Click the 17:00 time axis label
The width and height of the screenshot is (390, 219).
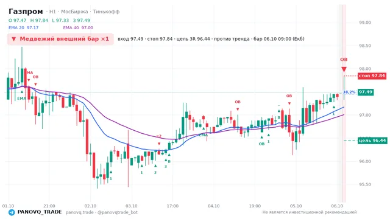172,206
